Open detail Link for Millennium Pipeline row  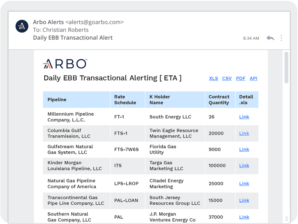pyautogui.click(x=244, y=117)
